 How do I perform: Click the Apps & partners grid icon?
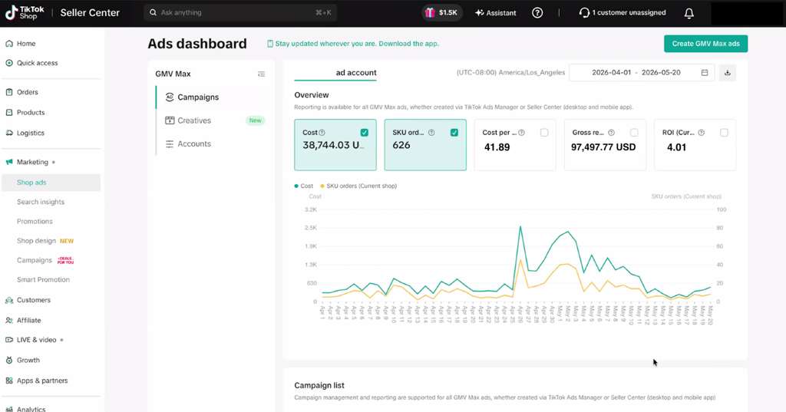(x=9, y=381)
